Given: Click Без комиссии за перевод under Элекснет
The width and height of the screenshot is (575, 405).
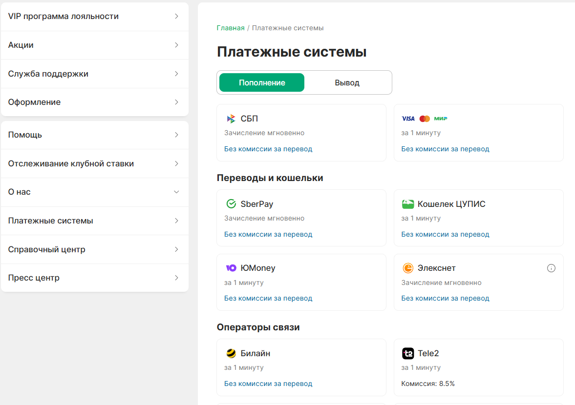Looking at the screenshot, I should point(445,298).
